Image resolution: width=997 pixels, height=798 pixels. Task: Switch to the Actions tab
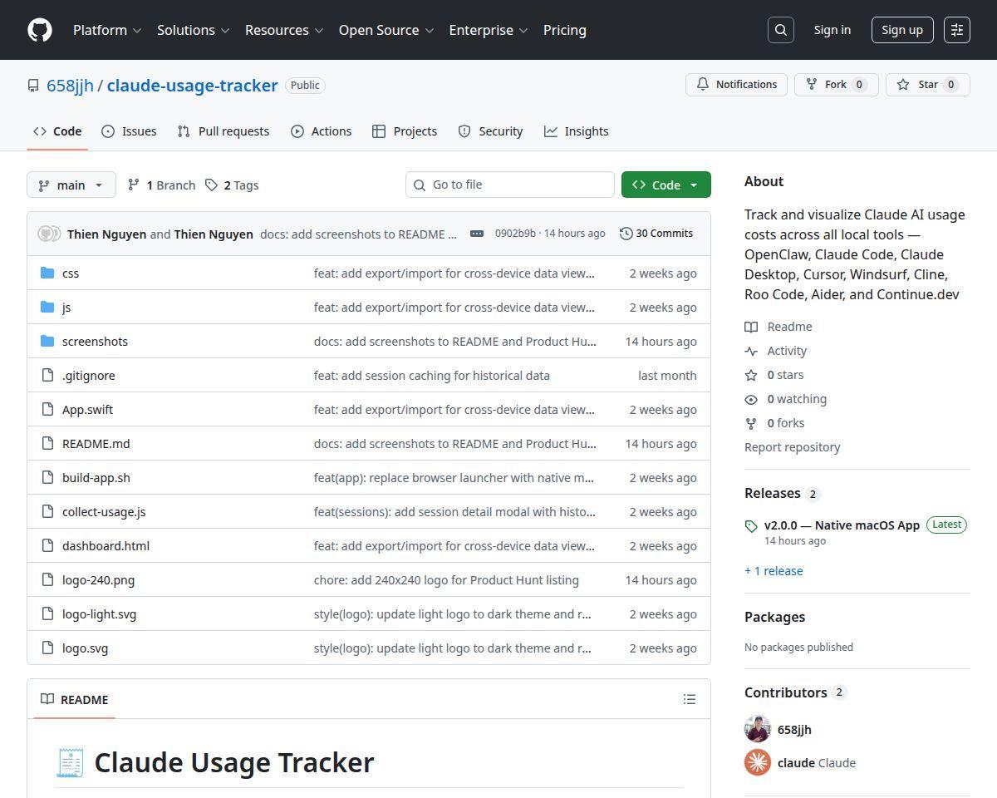322,131
